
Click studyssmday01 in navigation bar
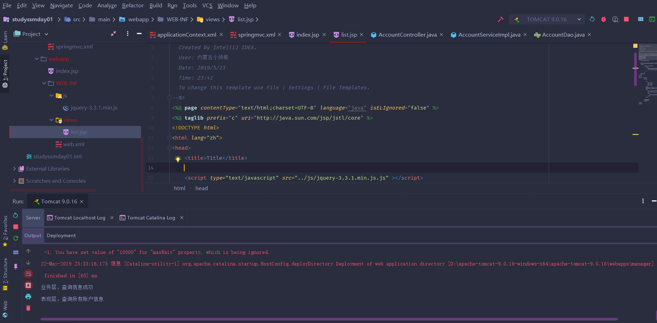[x=32, y=19]
